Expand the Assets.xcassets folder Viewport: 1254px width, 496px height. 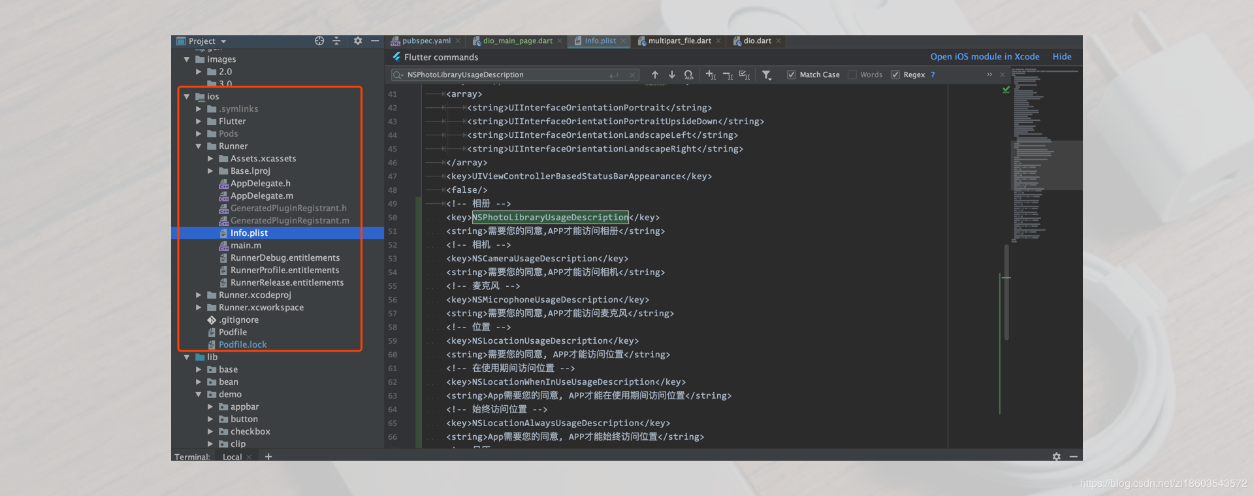coord(210,159)
